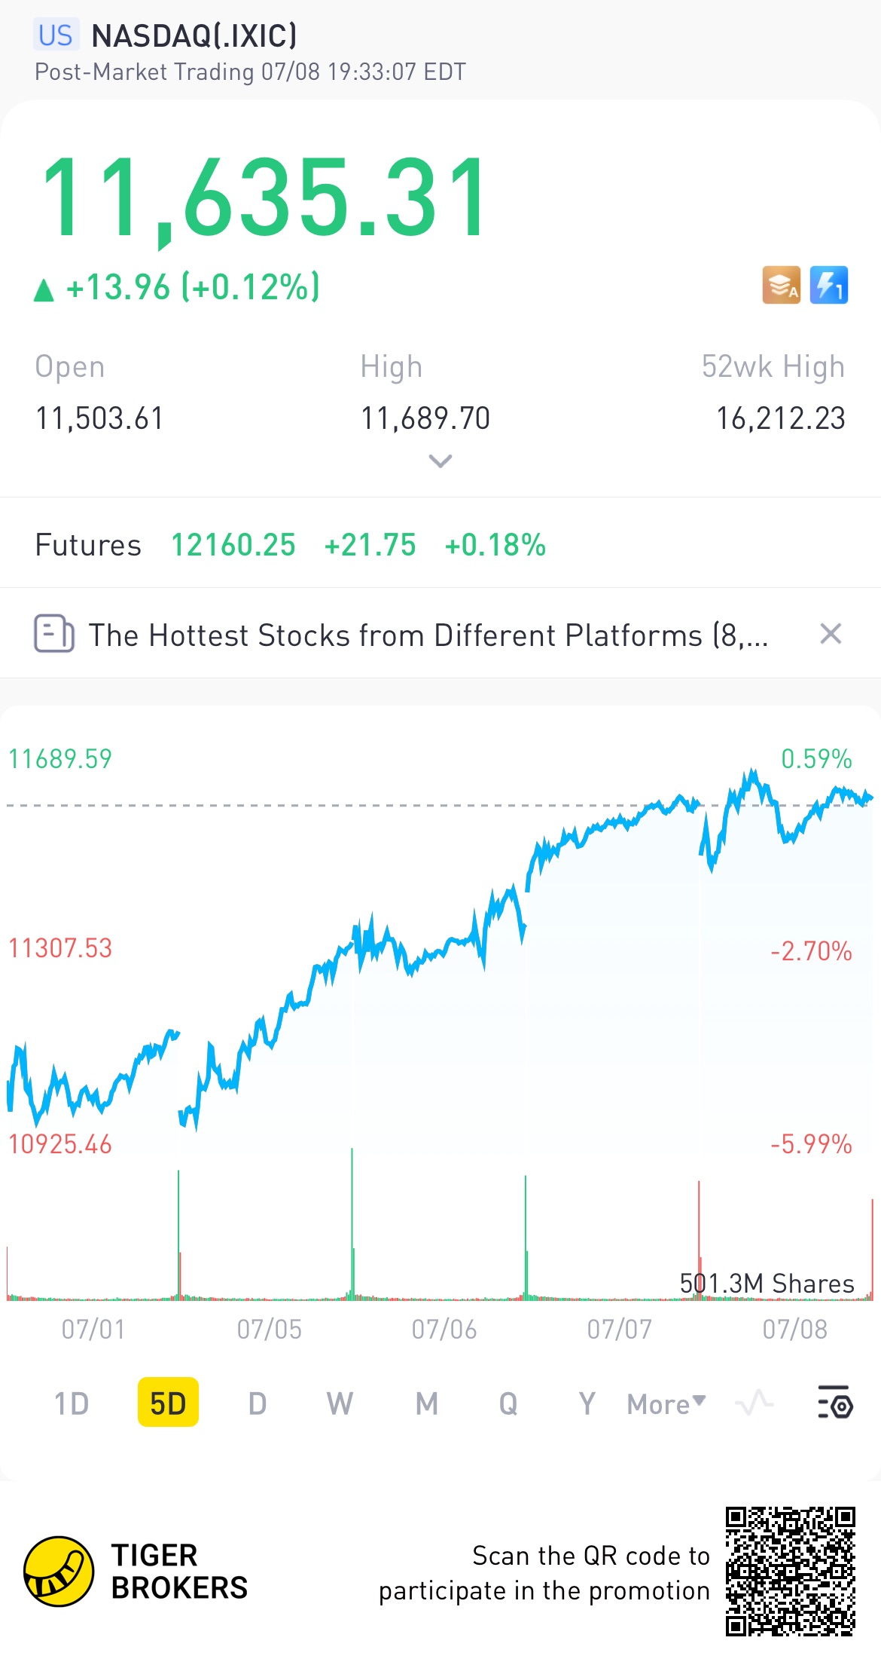This screenshot has height=1662, width=881.
Task: Select the D daily chart tab
Action: tap(258, 1403)
